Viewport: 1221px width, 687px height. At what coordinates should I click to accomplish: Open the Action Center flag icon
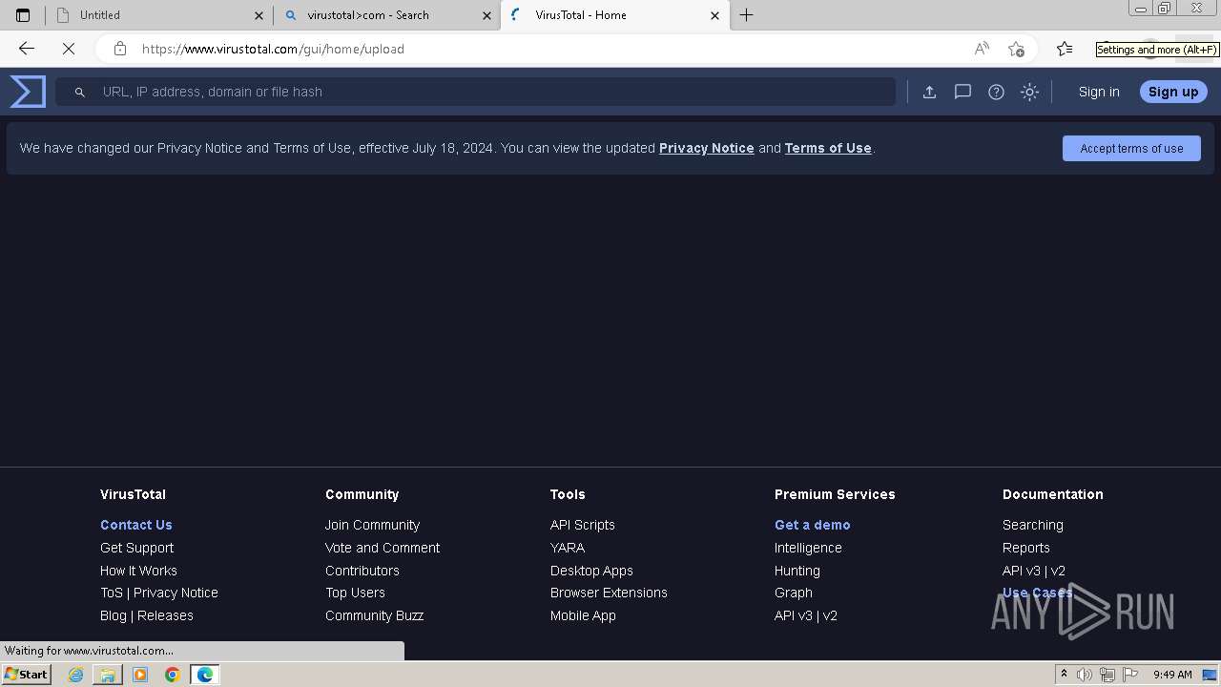point(1131,675)
